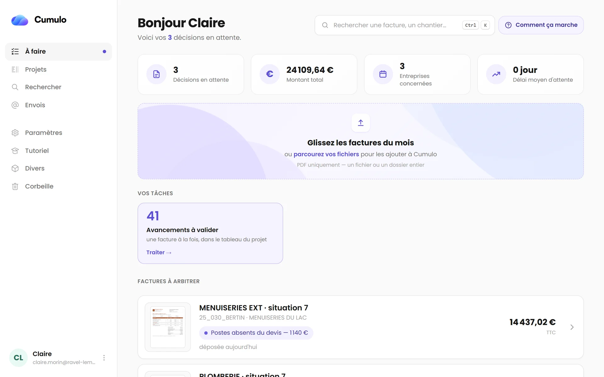Focus the Rechercher une facture search field
Image resolution: width=604 pixels, height=377 pixels.
click(405, 25)
